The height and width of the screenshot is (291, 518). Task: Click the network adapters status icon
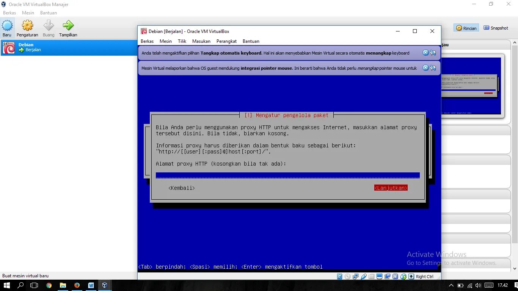356,277
